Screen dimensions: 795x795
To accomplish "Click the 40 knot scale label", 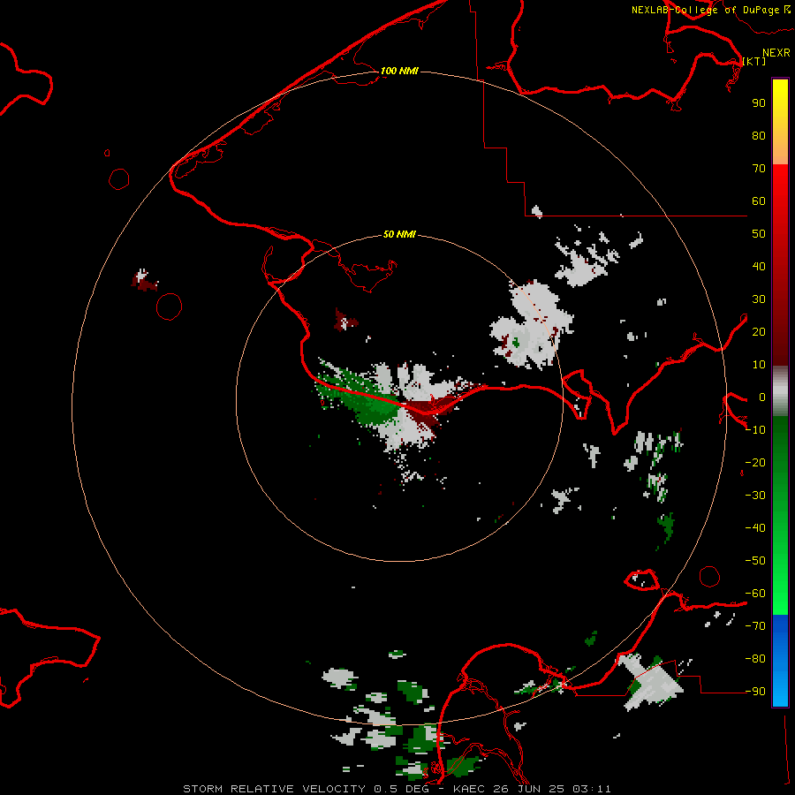I will [x=759, y=266].
